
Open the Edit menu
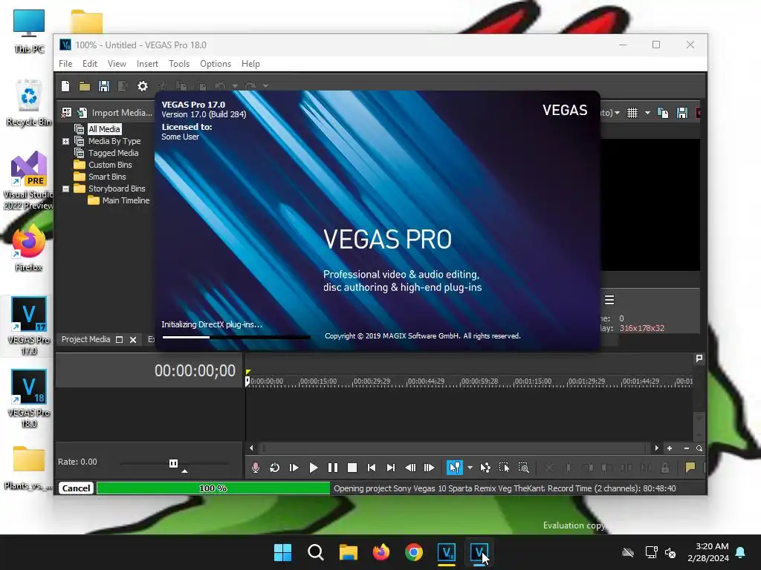pyautogui.click(x=90, y=64)
